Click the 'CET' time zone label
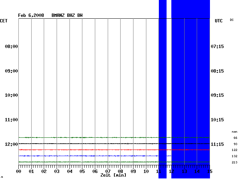239x181 pixels. click(x=4, y=21)
